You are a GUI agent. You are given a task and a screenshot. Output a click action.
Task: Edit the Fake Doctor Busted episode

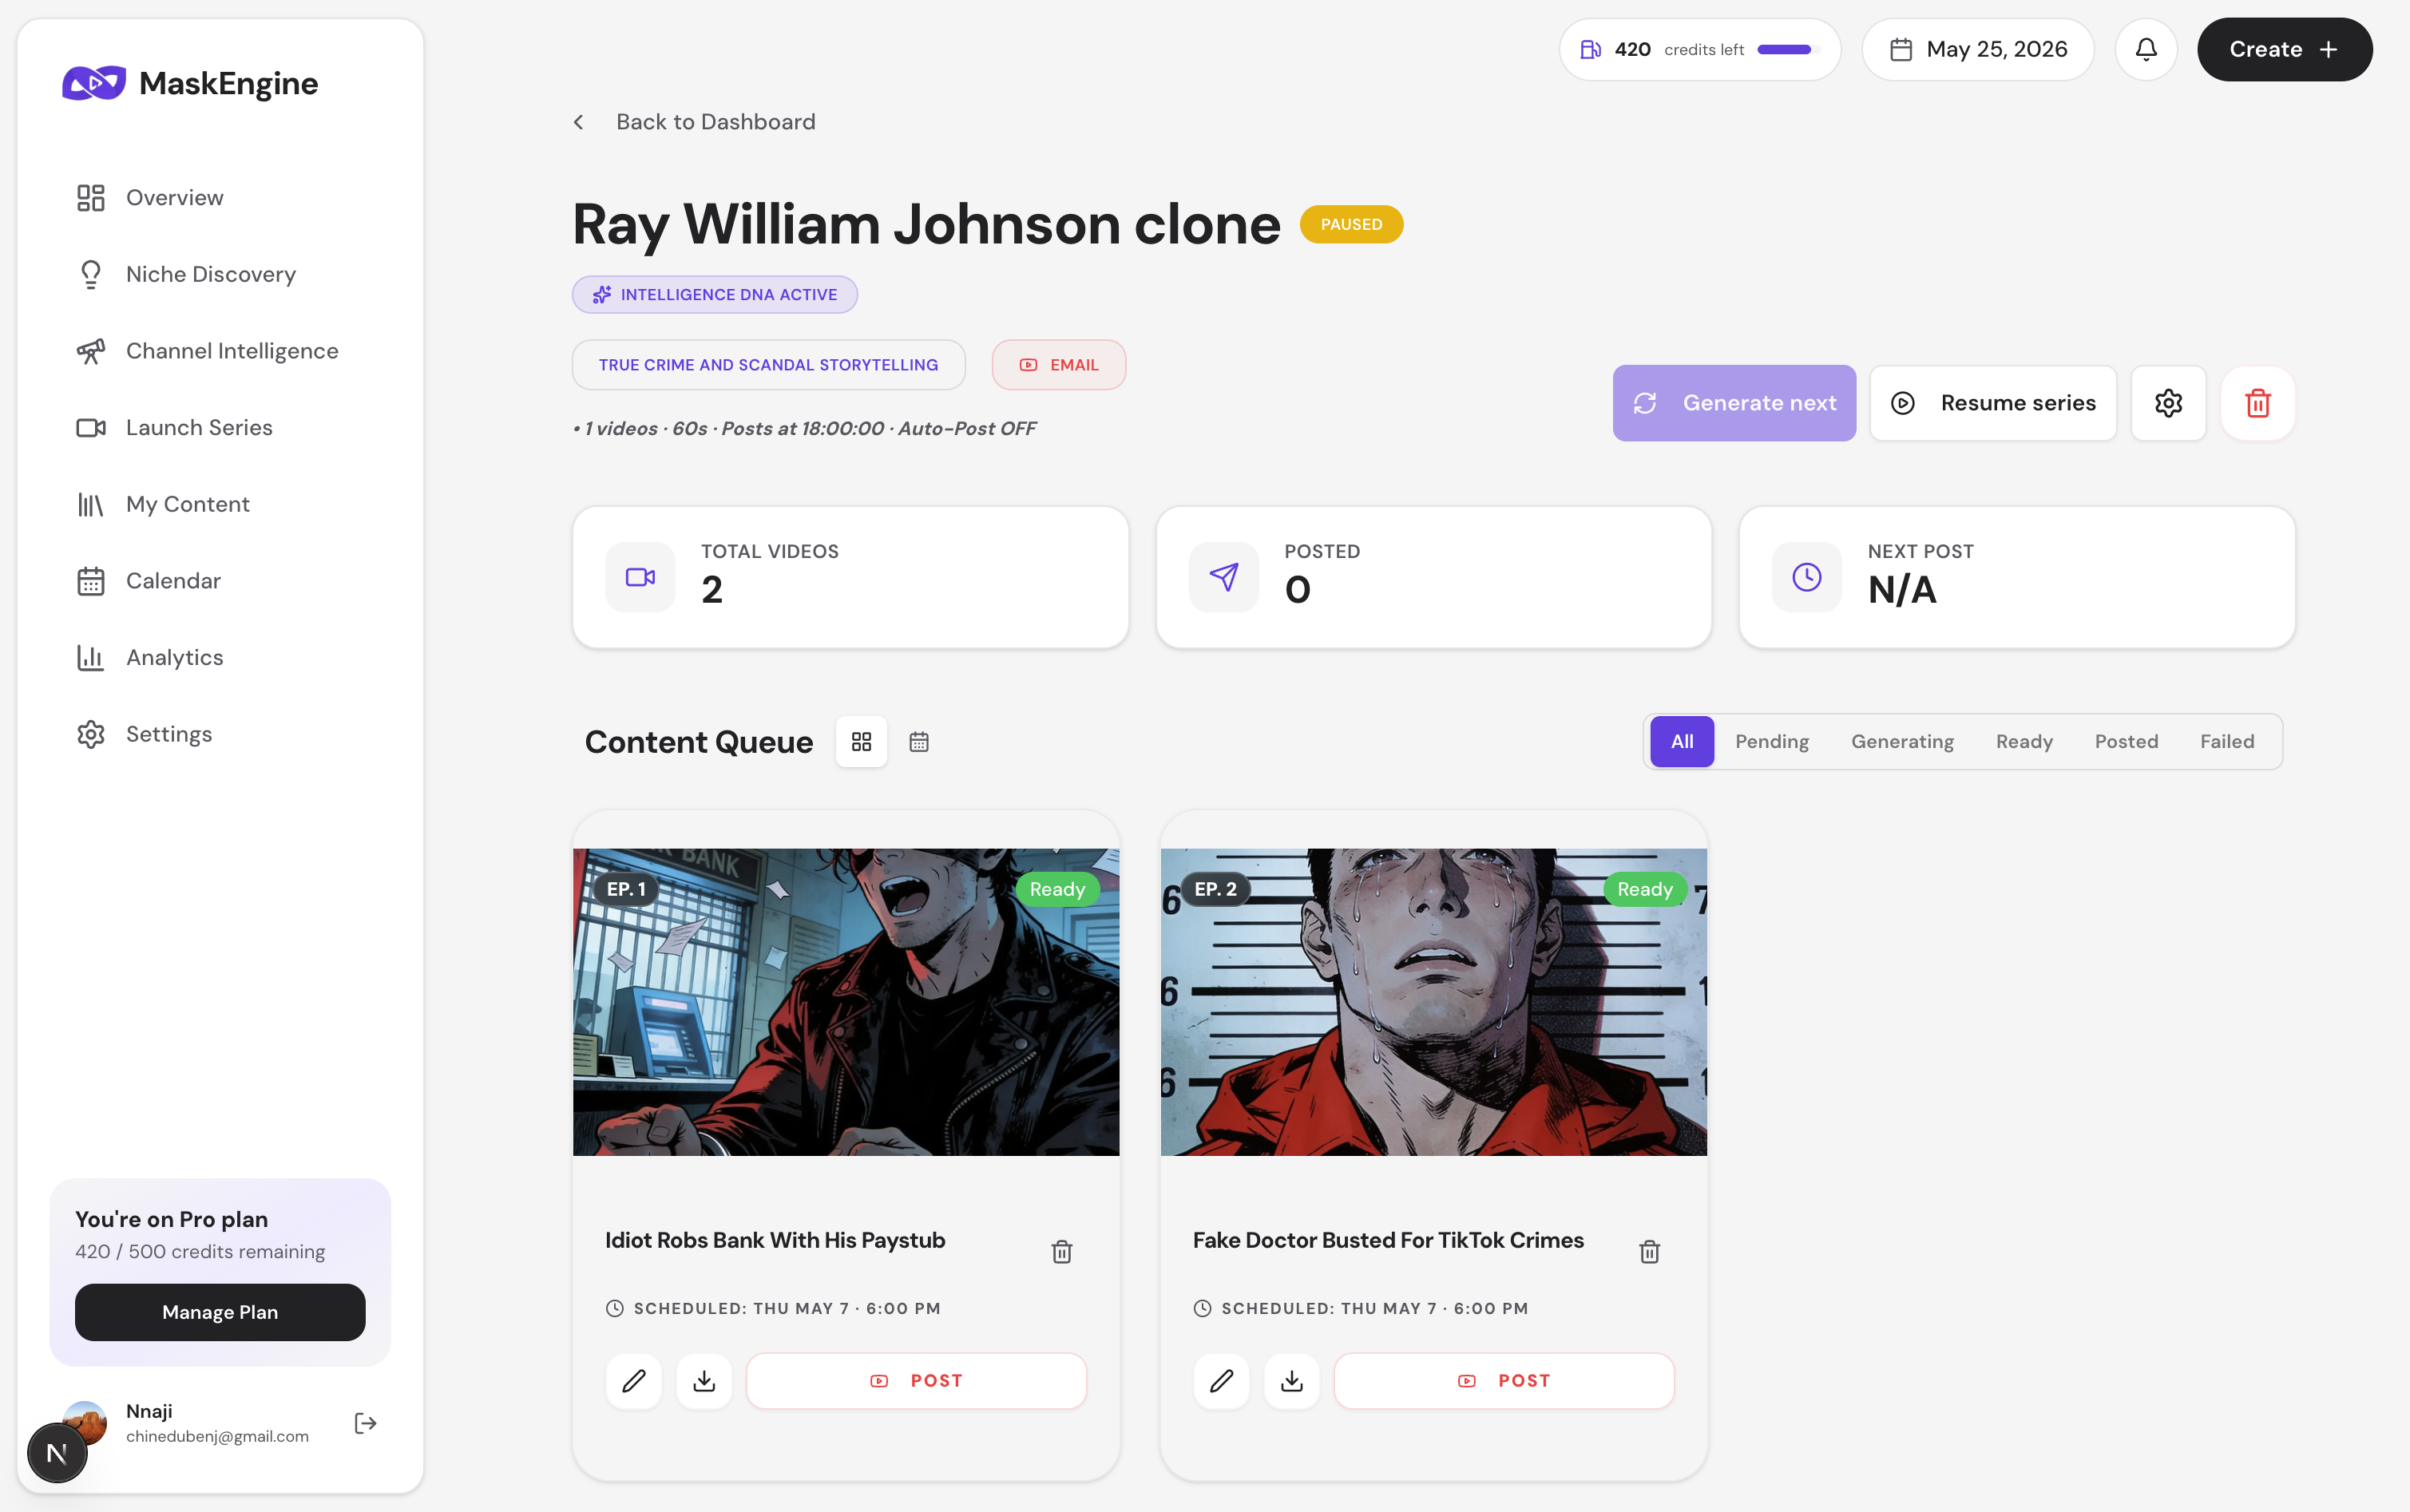click(x=1222, y=1381)
